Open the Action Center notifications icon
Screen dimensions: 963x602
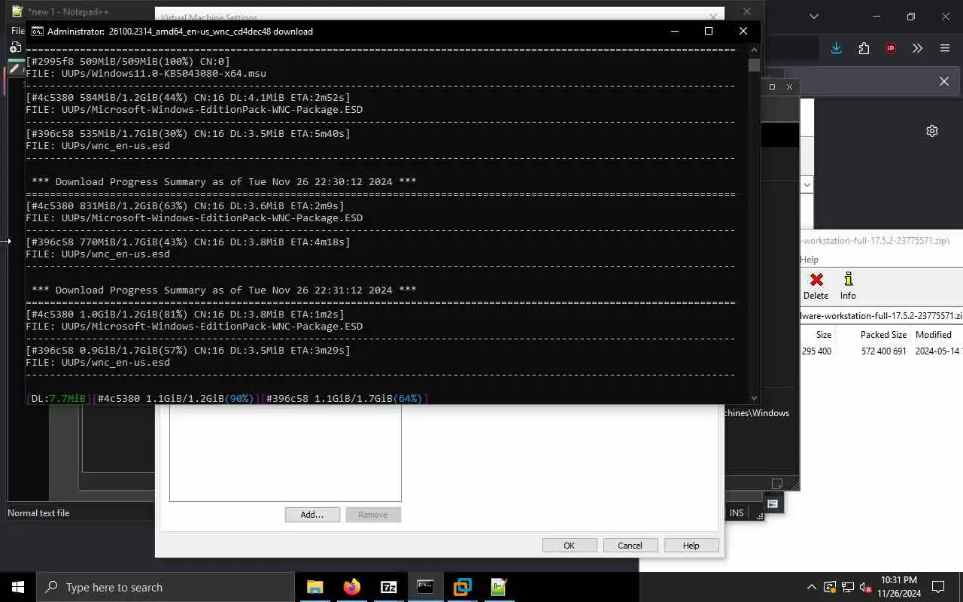pyautogui.click(x=938, y=587)
